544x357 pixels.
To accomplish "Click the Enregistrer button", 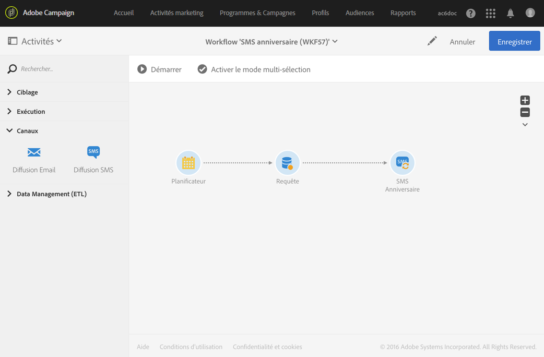I will pos(515,41).
